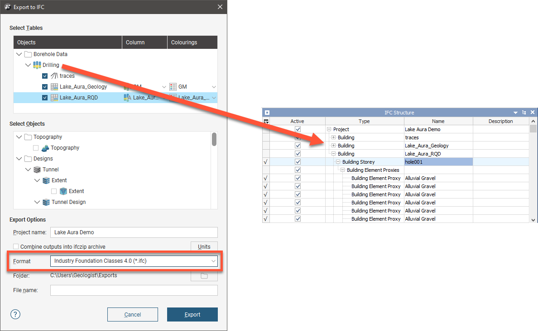The width and height of the screenshot is (538, 331).
Task: Collapse the Borehole Data folder
Action: click(19, 54)
